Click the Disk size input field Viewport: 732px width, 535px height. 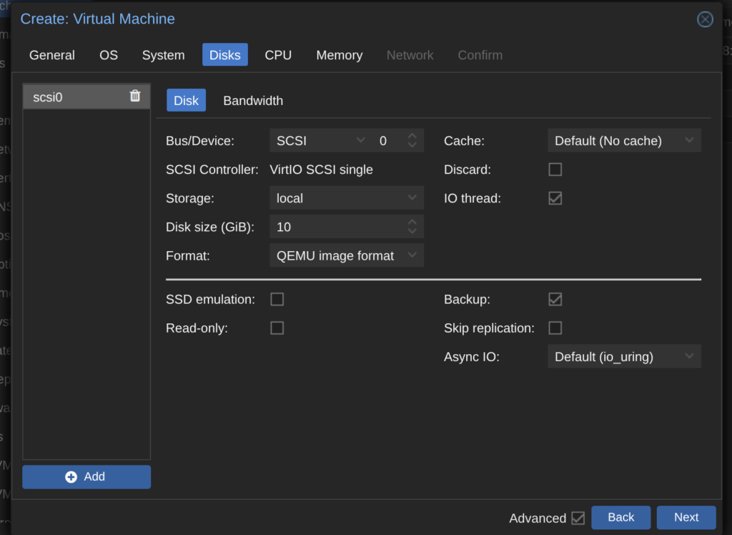tap(336, 227)
